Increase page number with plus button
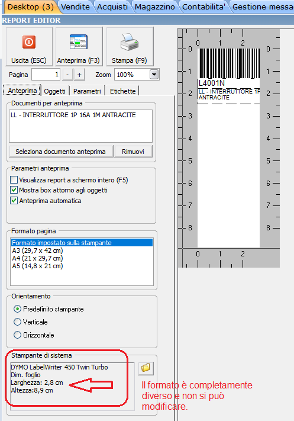The width and height of the screenshot is (294, 421). [79, 75]
